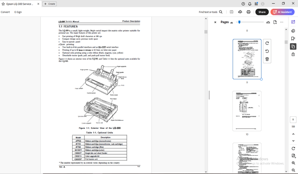
Task: Click the Create new tab button
Action: tap(50, 4)
